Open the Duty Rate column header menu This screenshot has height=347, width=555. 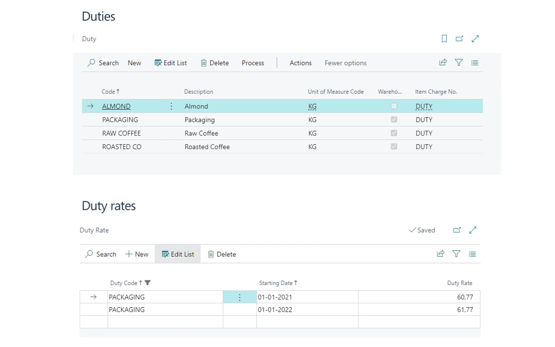point(460,283)
